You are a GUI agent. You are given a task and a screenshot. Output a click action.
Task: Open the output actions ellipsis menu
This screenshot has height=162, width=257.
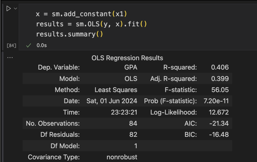[x=10, y=58]
